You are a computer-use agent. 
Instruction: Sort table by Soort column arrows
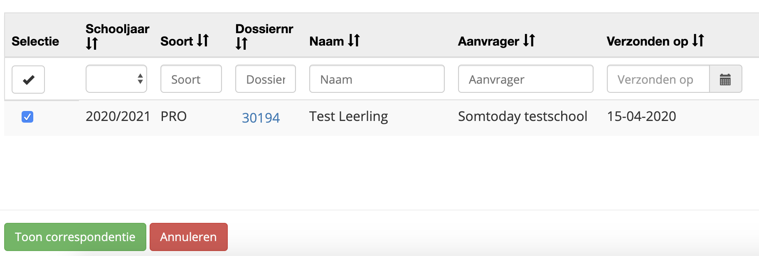203,41
